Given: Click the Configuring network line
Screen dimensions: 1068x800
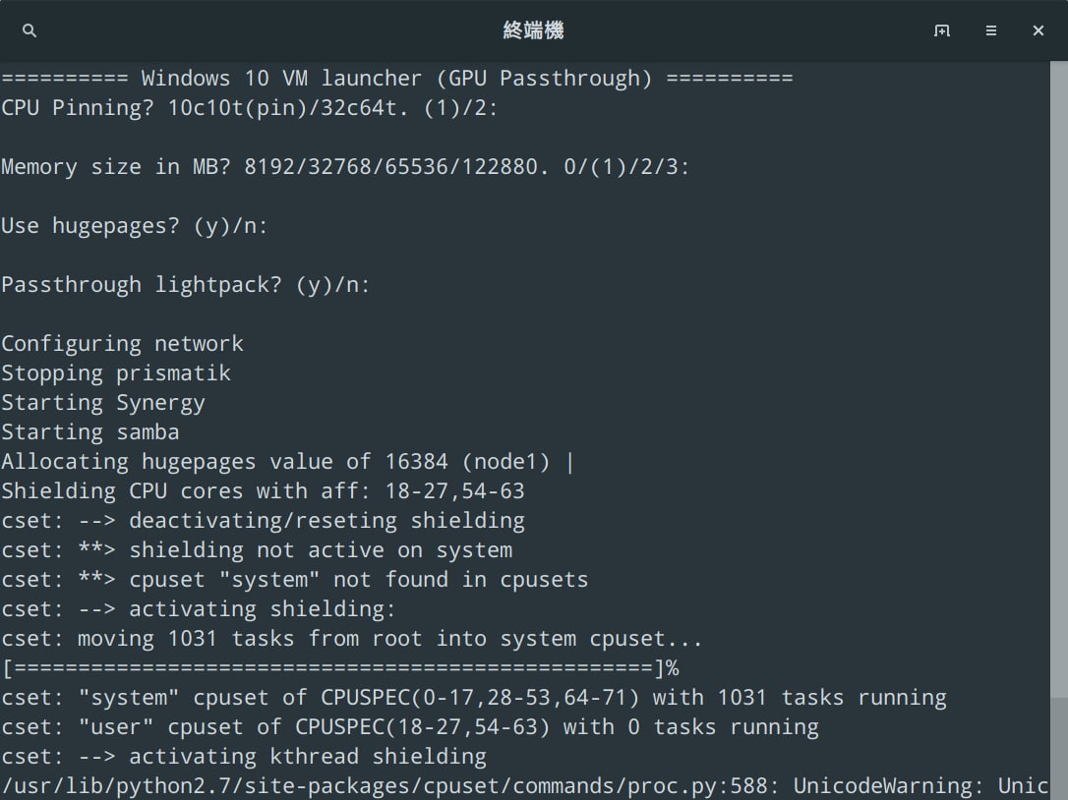Looking at the screenshot, I should [122, 344].
